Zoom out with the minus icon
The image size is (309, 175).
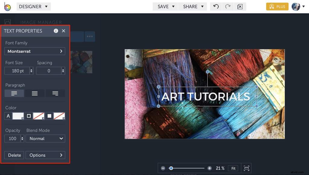163,168
